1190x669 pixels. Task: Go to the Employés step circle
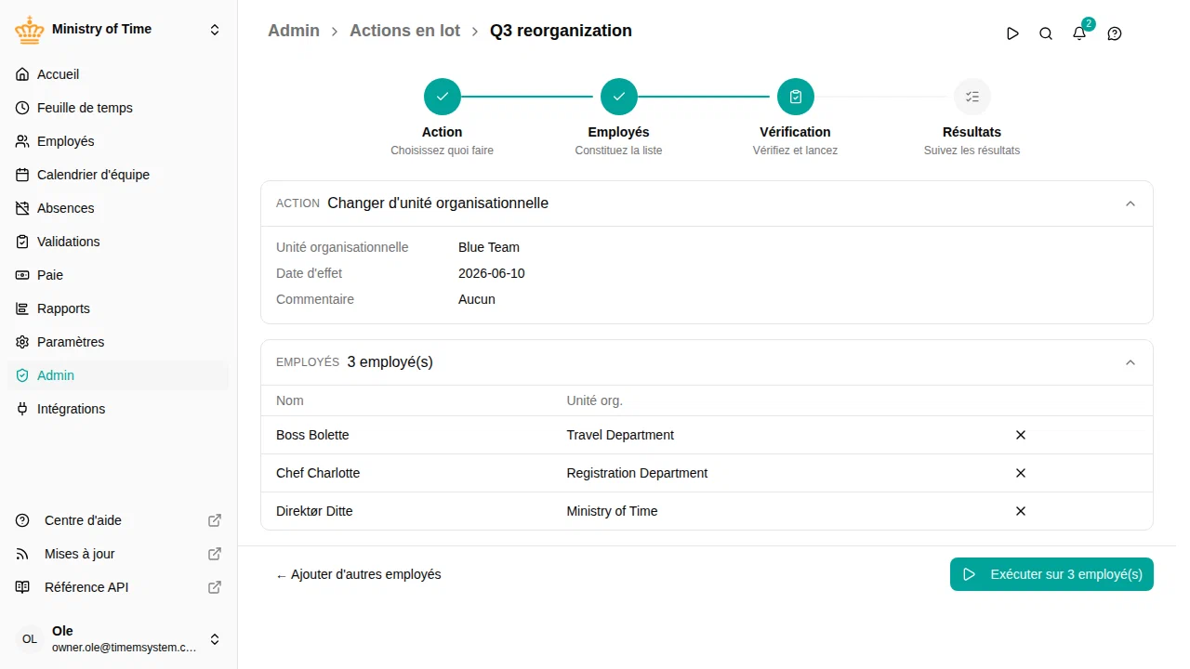[x=619, y=97]
